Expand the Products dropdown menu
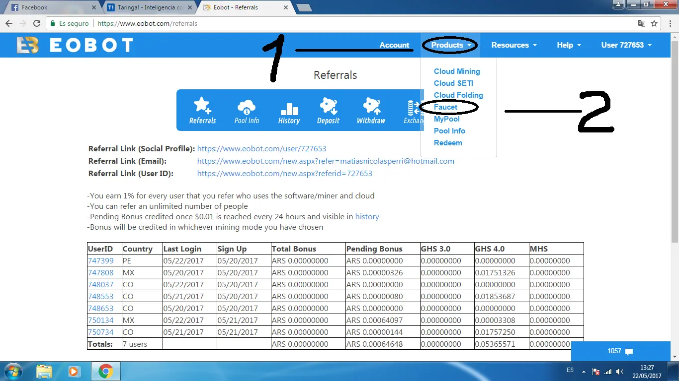 [450, 45]
